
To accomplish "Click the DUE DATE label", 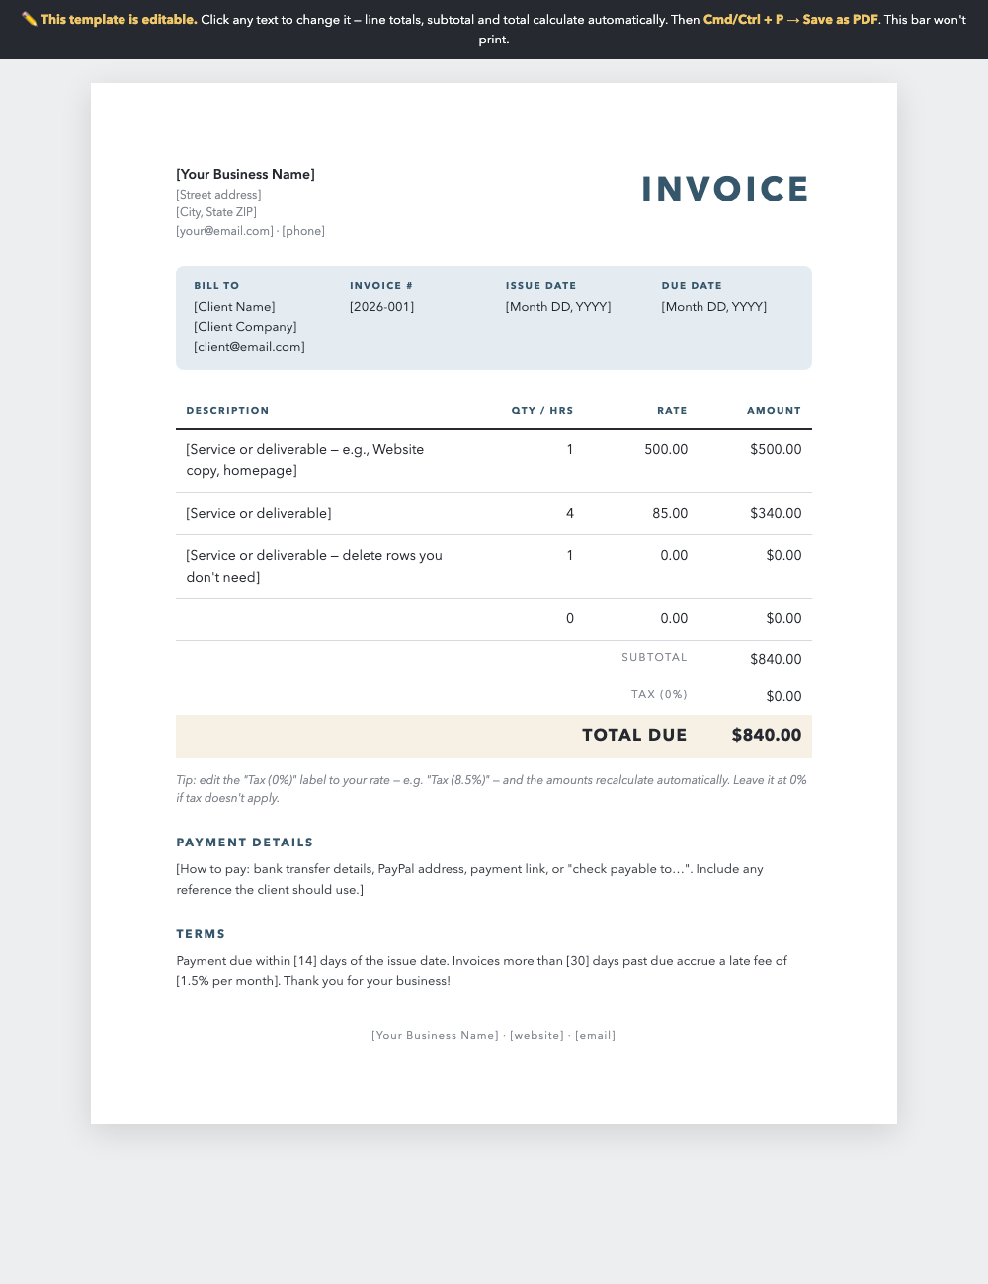I will pos(692,285).
